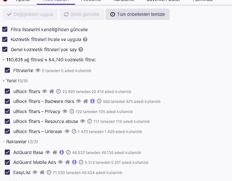View content of uBlock filters – Privacy list

65,111
